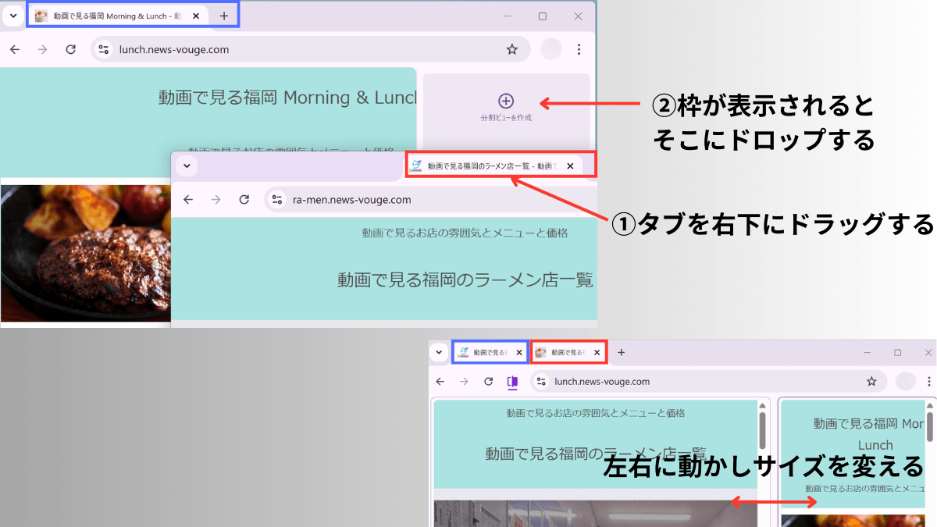Click the forward navigation arrow
The image size is (937, 527).
[42, 48]
